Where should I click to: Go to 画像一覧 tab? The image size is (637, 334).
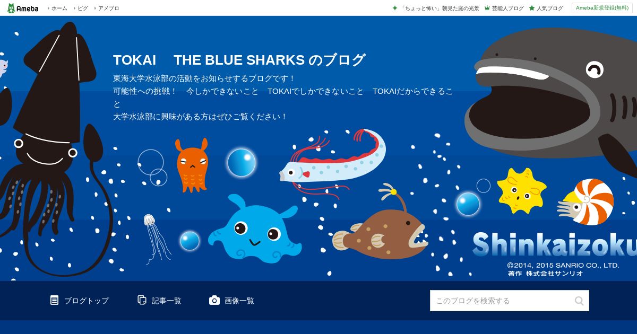pos(231,301)
